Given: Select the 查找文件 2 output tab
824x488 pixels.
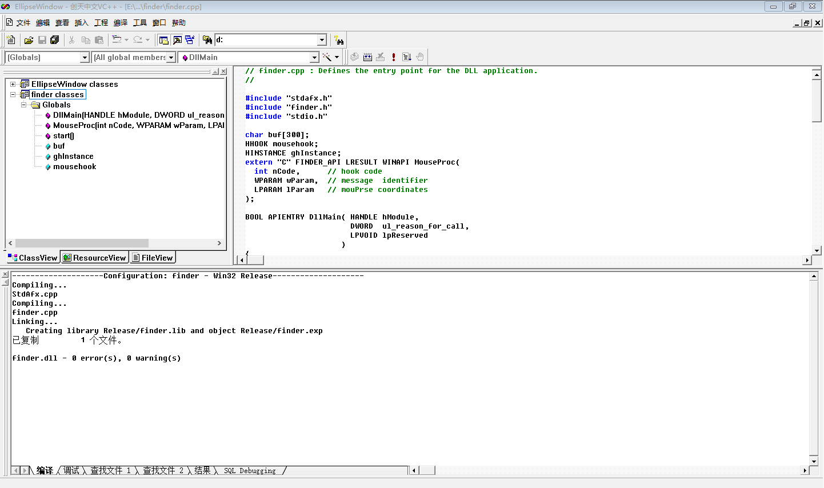Looking at the screenshot, I should point(163,470).
